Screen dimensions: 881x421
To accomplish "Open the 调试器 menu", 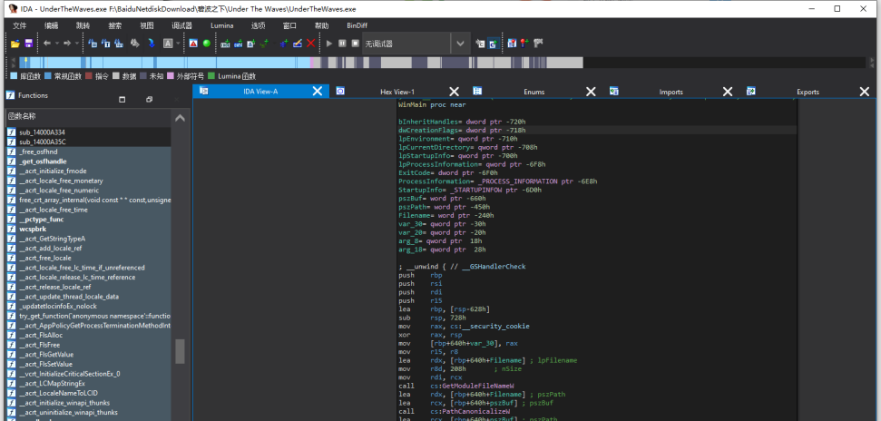I will (x=182, y=25).
